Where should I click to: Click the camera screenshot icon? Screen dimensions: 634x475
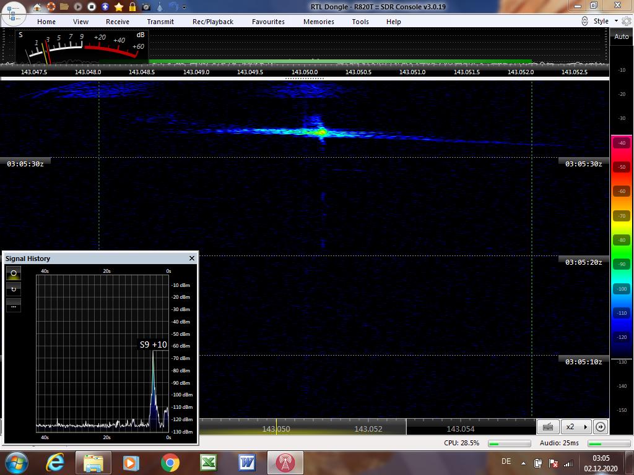146,7
